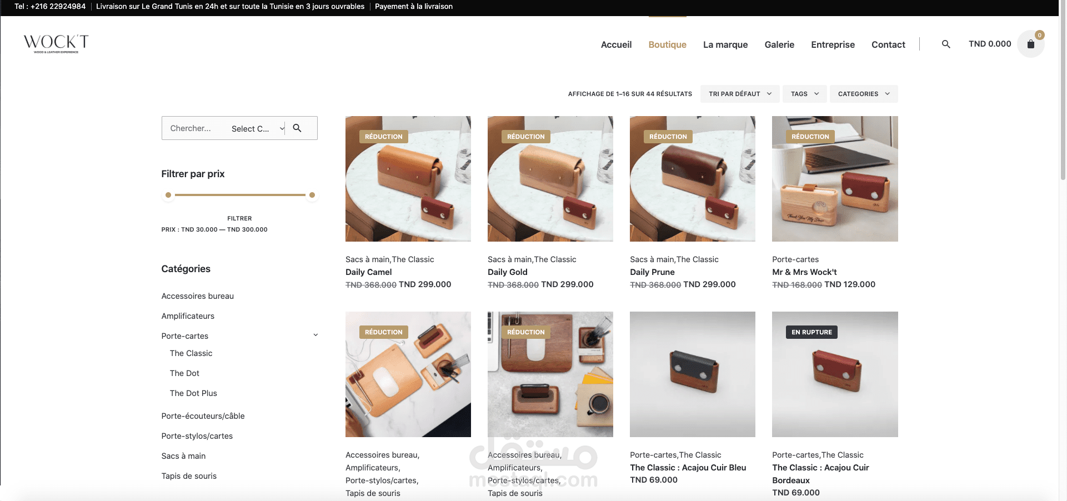Select Amplificateurs category
The height and width of the screenshot is (501, 1067).
188,316
